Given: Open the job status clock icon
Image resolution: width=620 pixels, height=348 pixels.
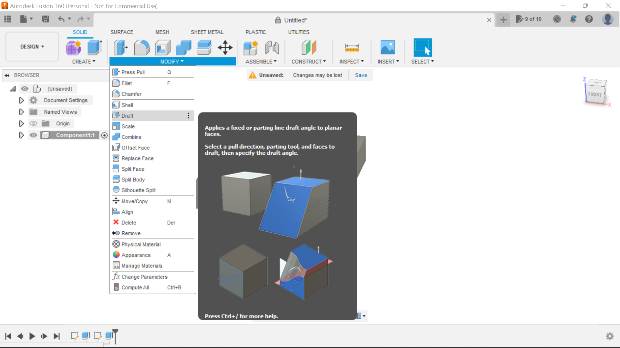Looking at the screenshot, I should click(x=557, y=19).
